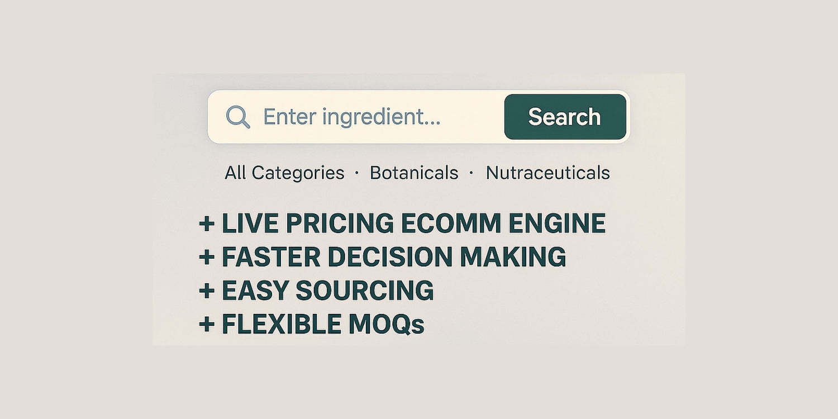Click the dot separator before Nutraceuticals
The height and width of the screenshot is (419, 838).
click(x=472, y=173)
